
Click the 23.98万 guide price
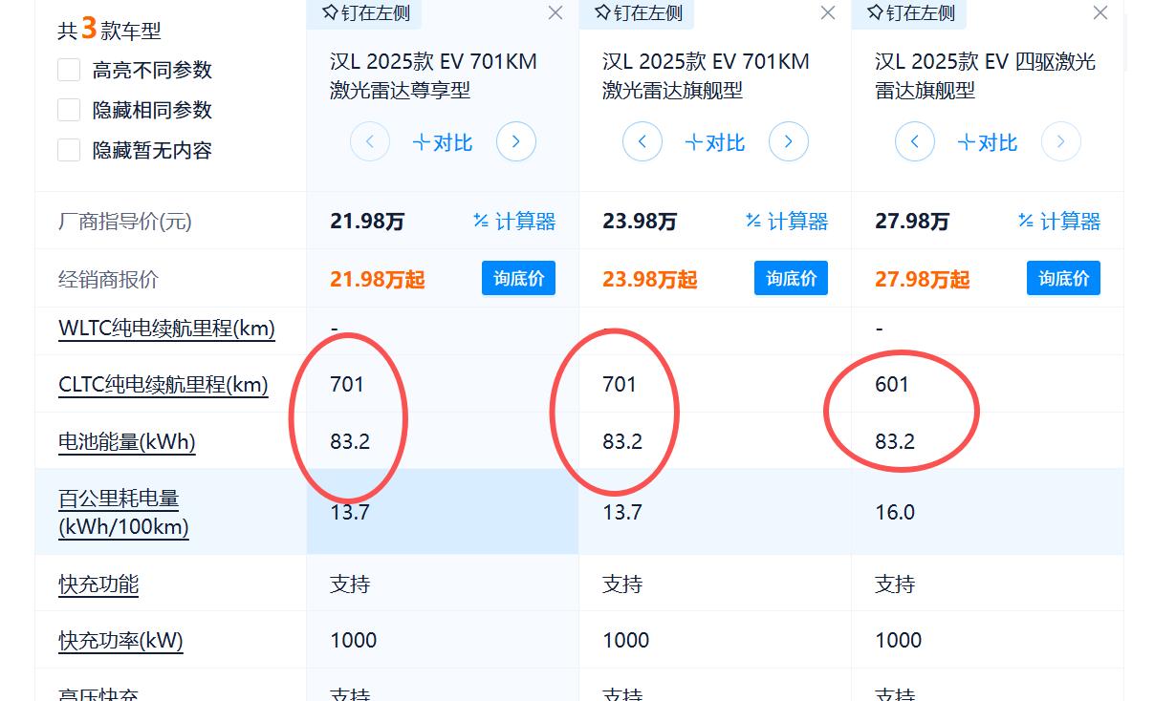point(640,222)
